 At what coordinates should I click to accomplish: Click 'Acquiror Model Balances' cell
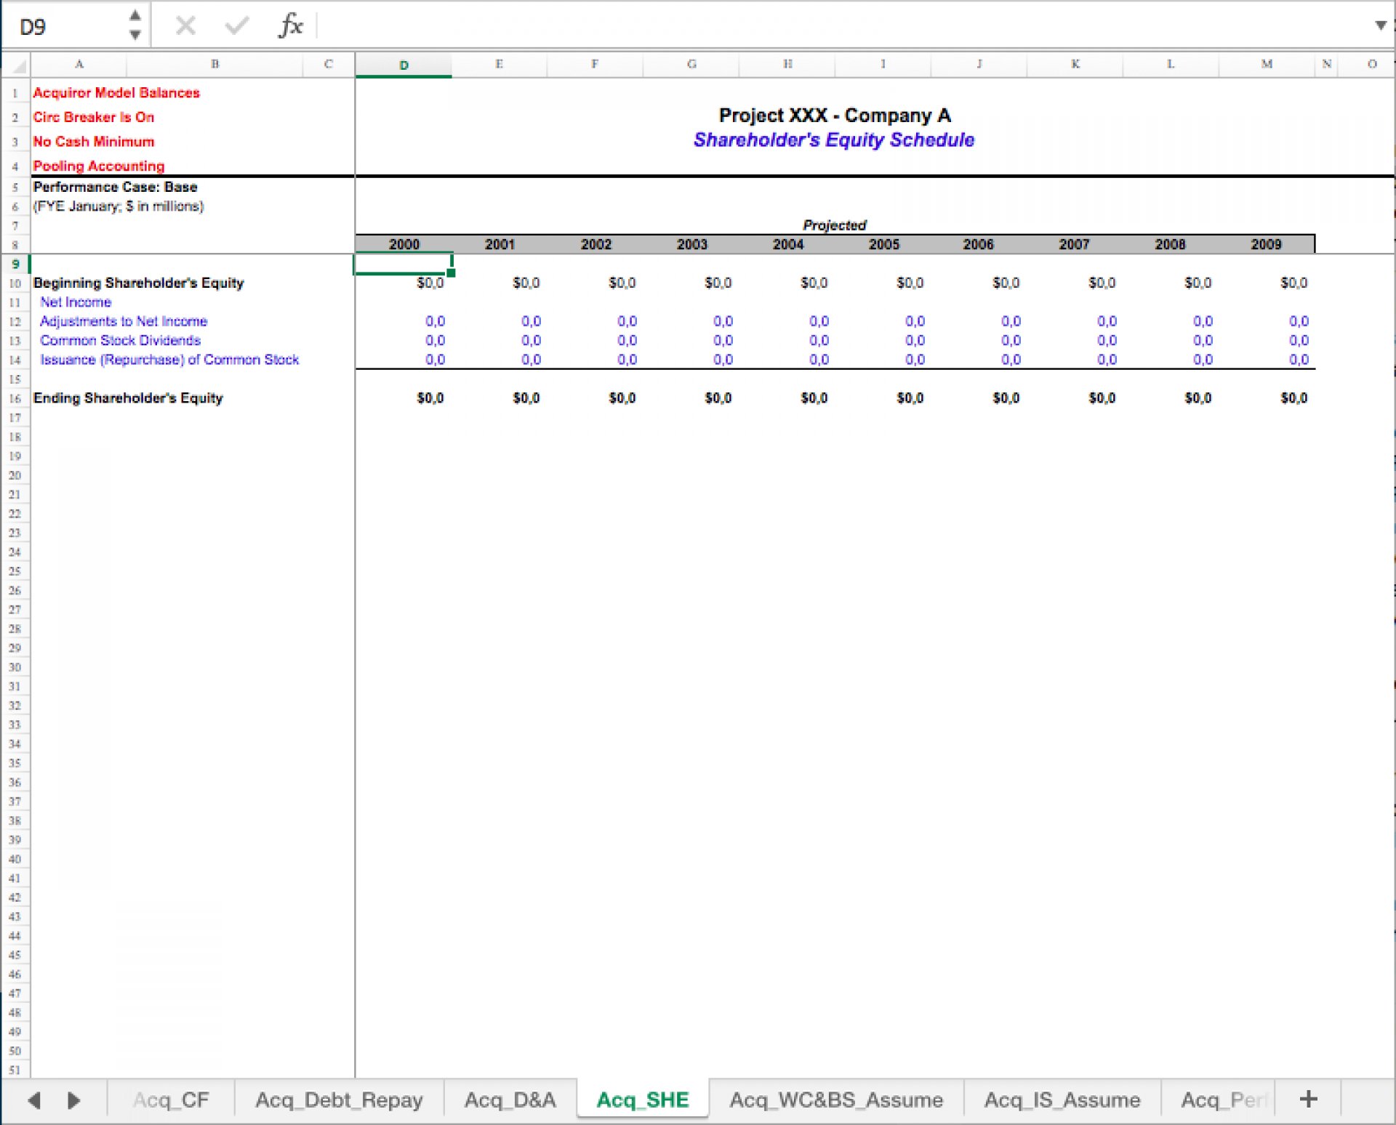pos(116,93)
